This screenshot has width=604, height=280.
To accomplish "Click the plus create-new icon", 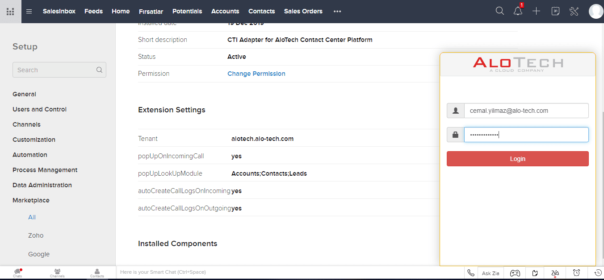I will click(x=537, y=11).
